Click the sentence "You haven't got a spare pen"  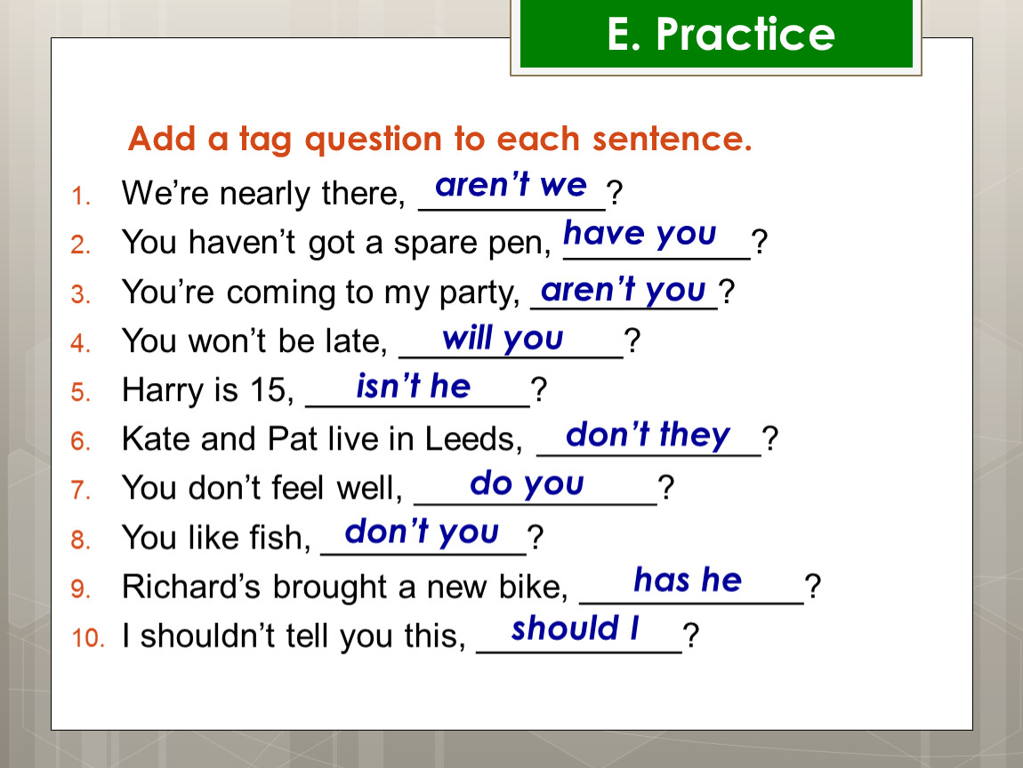[x=336, y=244]
